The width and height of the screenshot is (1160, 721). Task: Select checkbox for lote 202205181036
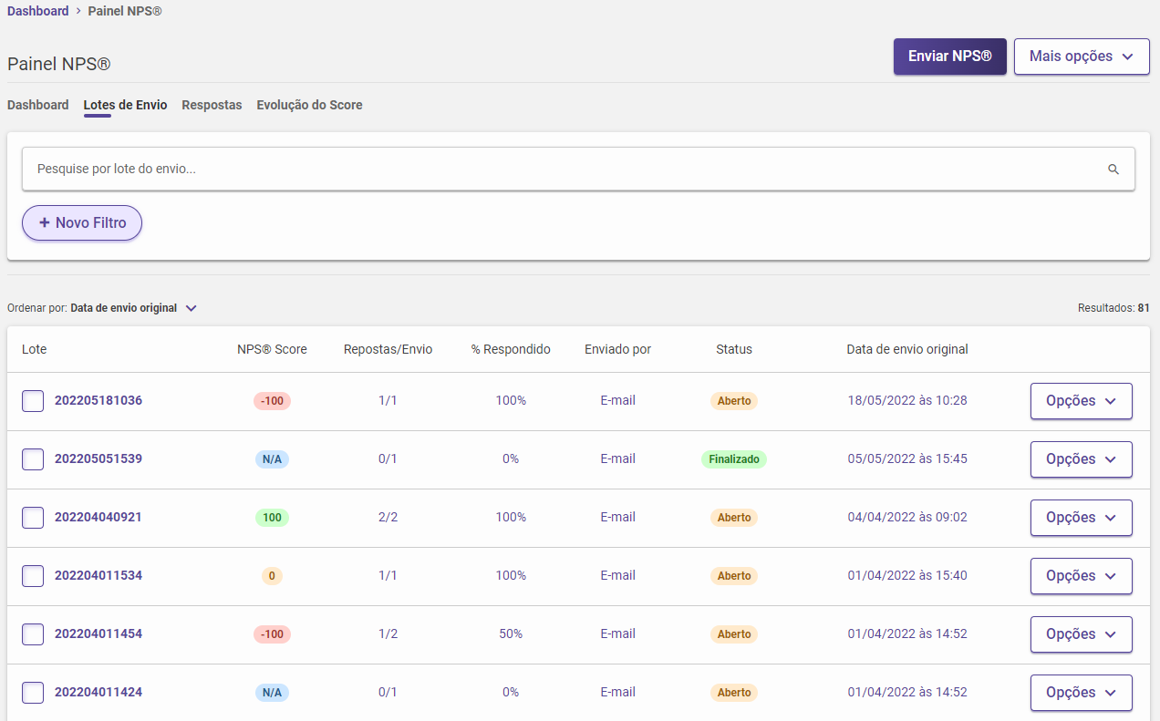pyautogui.click(x=33, y=401)
